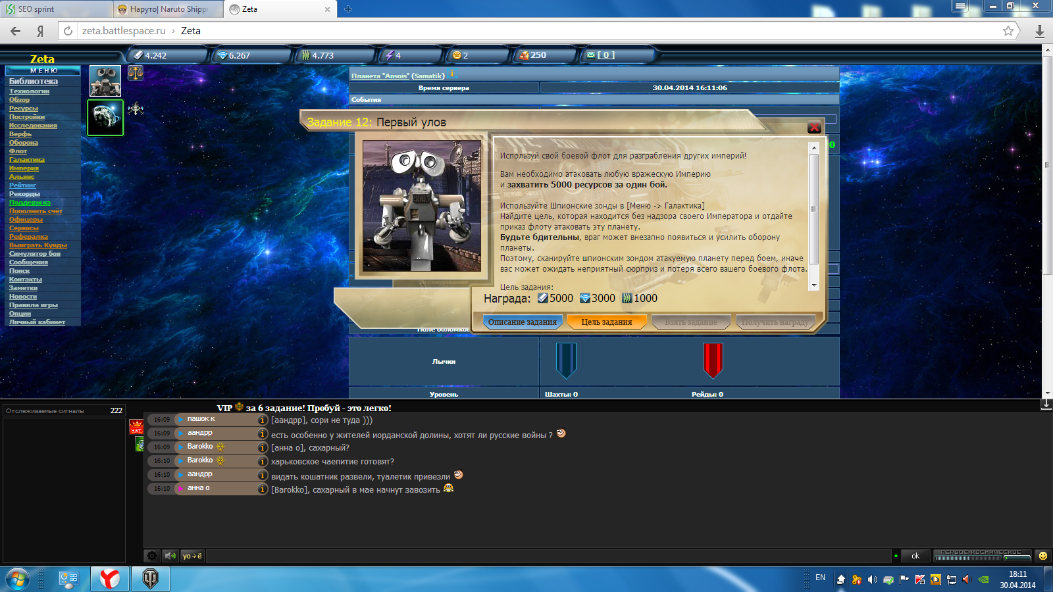Viewport: 1053px width, 592px height.
Task: Click the red Рейды badge
Action: tap(713, 360)
